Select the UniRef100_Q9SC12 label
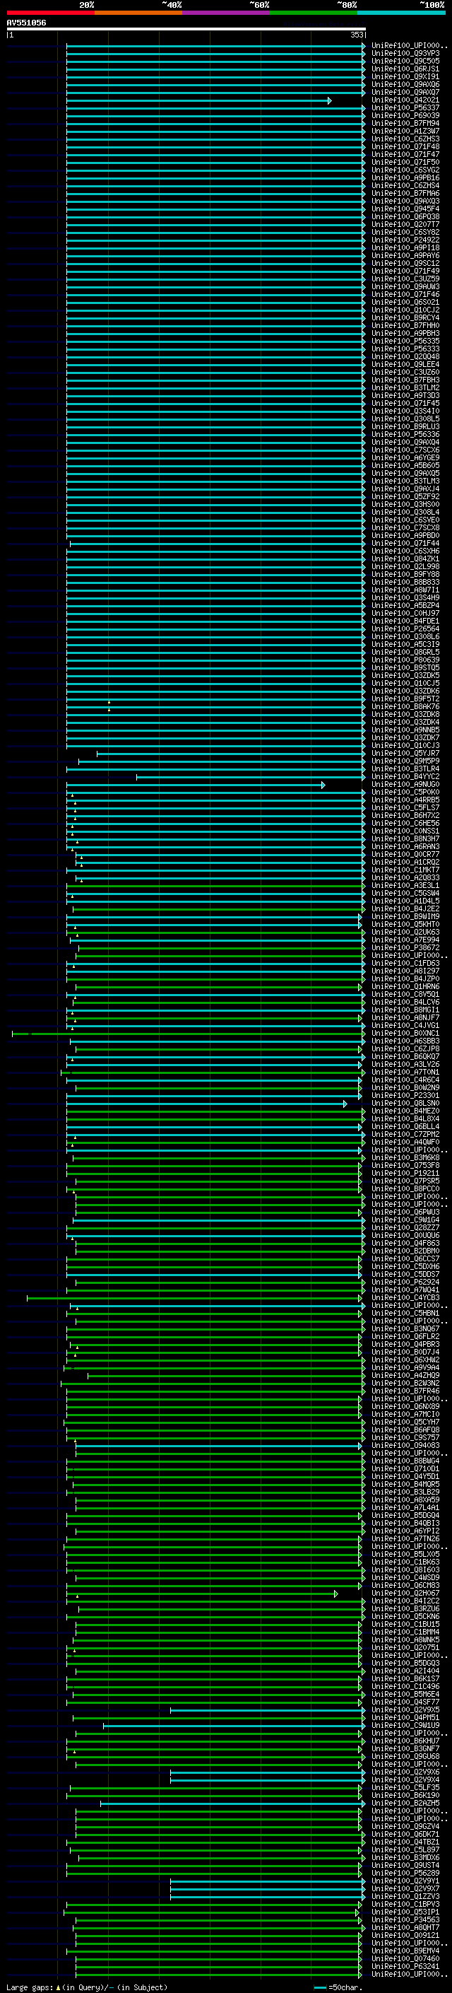Image resolution: width=452 pixels, height=1993 pixels. (x=405, y=263)
